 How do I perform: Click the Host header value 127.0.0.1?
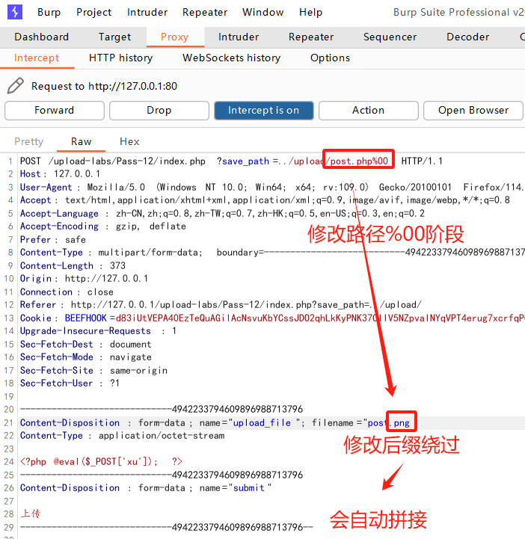pos(77,173)
